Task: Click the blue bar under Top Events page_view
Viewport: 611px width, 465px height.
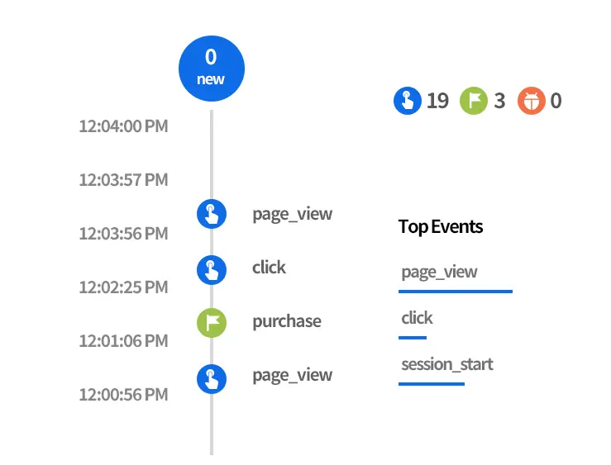Action: [455, 291]
